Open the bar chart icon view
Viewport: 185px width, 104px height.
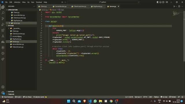click(x=3, y=42)
